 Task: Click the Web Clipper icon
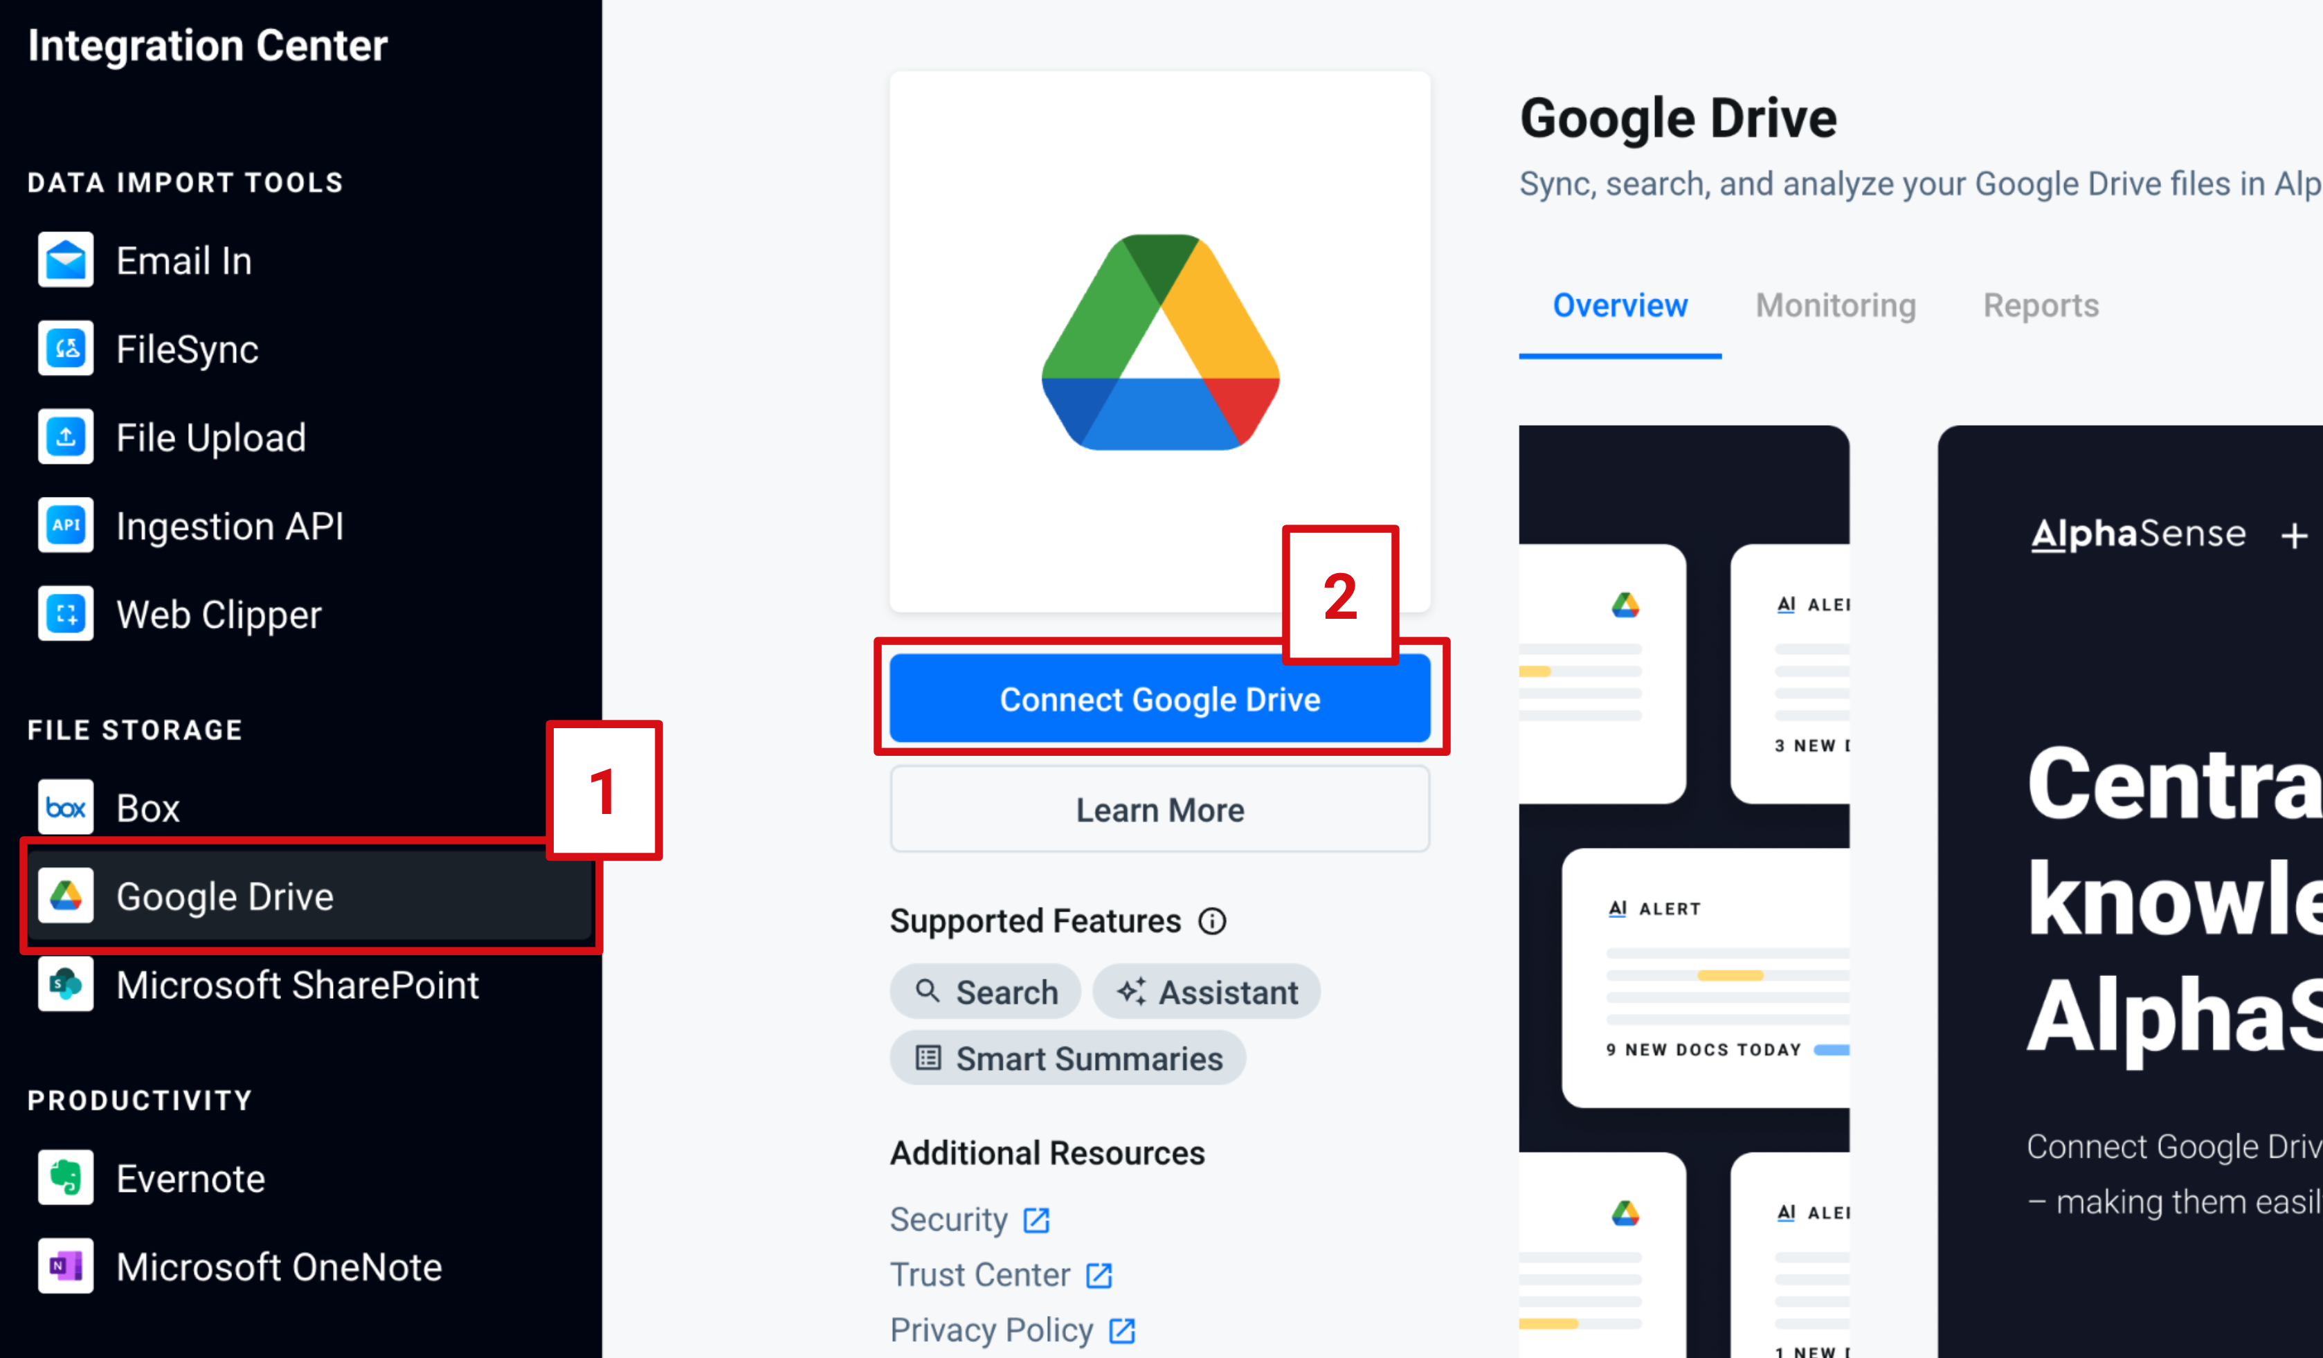click(x=66, y=614)
